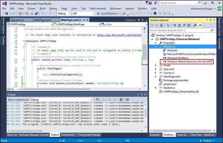Promote the Course.cs preview tab
This screenshot has height=143, width=223.
pos(139,20)
